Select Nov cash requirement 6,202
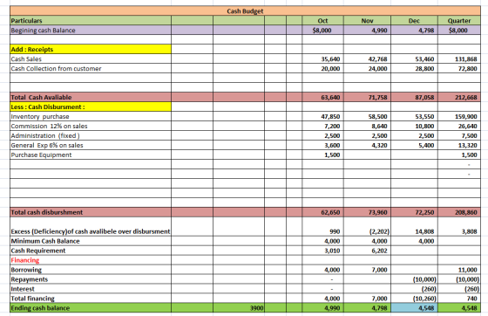 click(367, 251)
